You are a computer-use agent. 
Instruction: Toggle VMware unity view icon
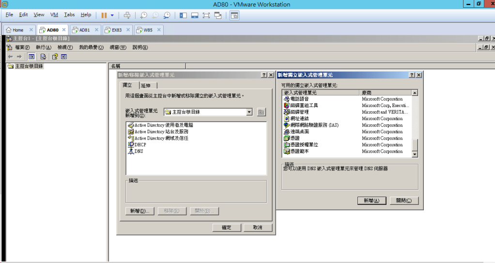[218, 15]
